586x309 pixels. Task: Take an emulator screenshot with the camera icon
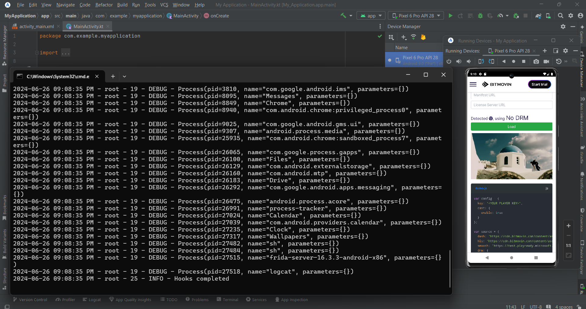[x=536, y=61]
